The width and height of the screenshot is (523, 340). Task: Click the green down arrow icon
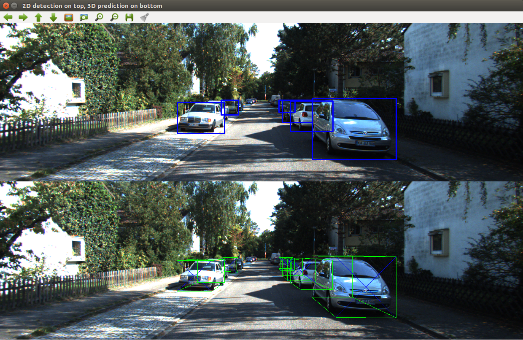[x=53, y=17]
